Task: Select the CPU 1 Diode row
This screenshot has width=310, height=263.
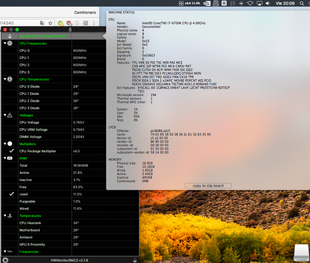Action: click(54, 94)
